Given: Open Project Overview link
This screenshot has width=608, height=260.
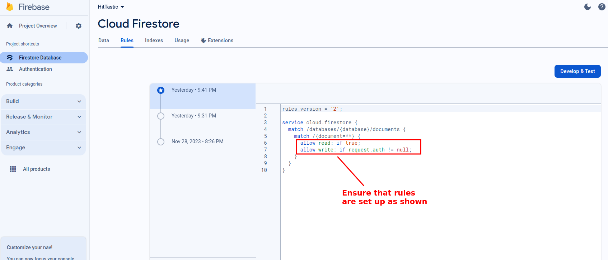Looking at the screenshot, I should coord(38,26).
